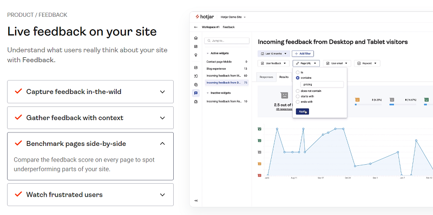
Task: Select Incoming feedback from M... widget with 60
Action: pyautogui.click(x=227, y=76)
